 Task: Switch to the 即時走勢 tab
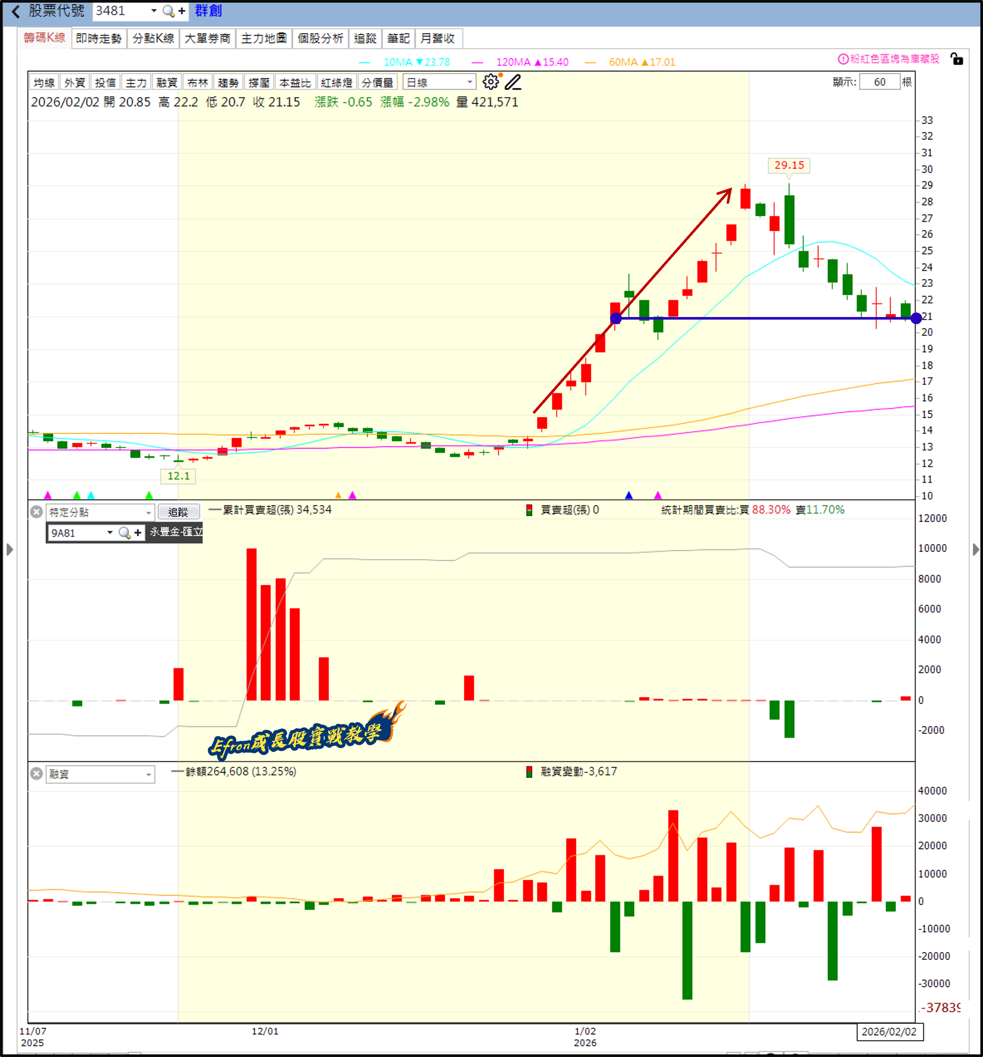point(99,38)
